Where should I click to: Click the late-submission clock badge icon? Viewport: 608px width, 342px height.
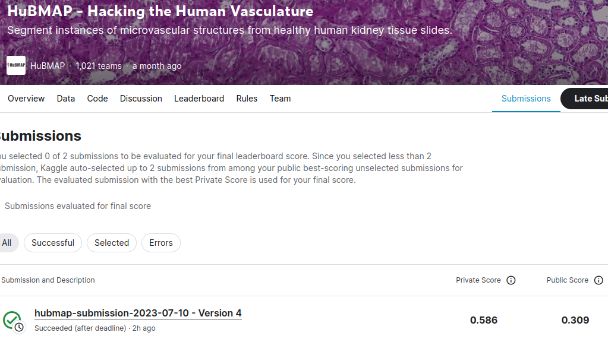click(18, 327)
